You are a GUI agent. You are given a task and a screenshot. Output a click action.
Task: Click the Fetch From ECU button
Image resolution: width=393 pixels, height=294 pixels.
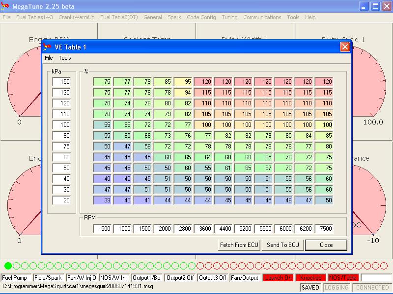239,245
